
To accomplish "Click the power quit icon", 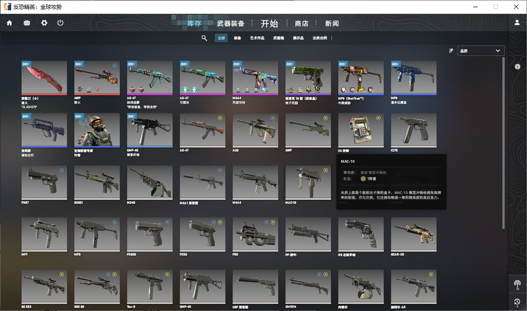I will click(x=61, y=23).
